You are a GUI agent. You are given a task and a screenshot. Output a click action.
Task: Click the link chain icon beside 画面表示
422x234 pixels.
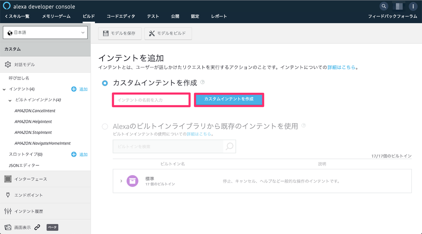(37, 227)
